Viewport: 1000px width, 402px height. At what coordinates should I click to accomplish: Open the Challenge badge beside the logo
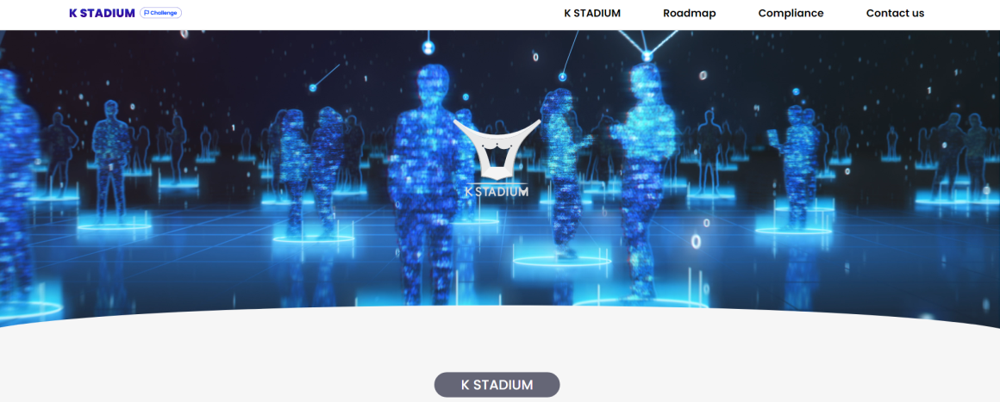160,13
